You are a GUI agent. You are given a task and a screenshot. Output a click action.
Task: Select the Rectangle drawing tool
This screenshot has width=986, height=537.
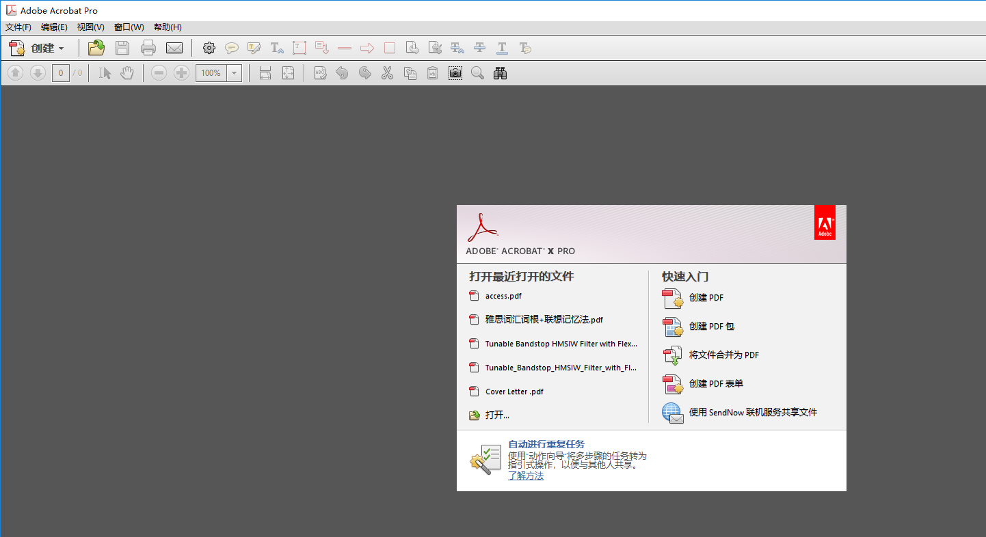click(390, 48)
